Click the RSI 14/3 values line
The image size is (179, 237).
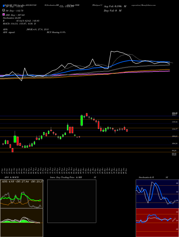coord(21,21)
